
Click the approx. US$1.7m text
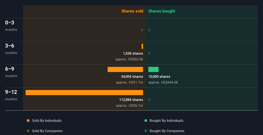coord(129,83)
